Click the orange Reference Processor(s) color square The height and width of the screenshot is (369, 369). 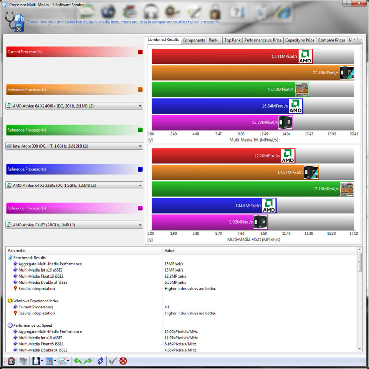click(140, 90)
